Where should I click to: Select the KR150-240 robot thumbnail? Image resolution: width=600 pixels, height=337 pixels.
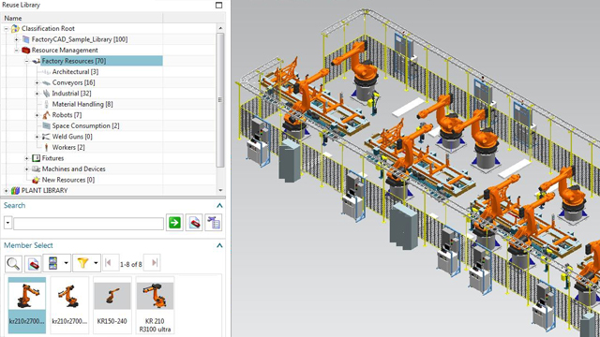click(112, 305)
